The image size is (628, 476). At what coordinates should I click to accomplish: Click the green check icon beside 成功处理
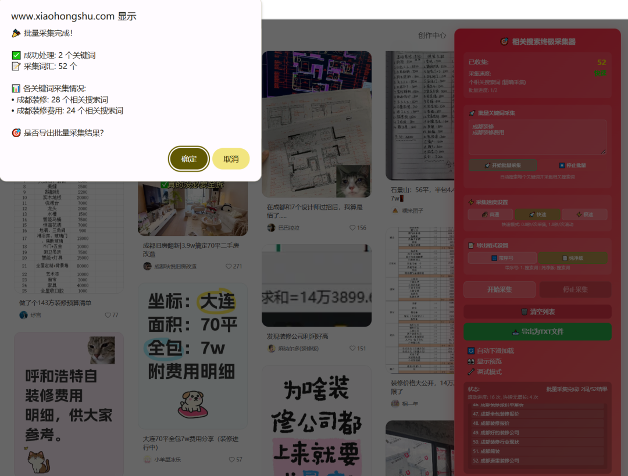[x=16, y=55]
